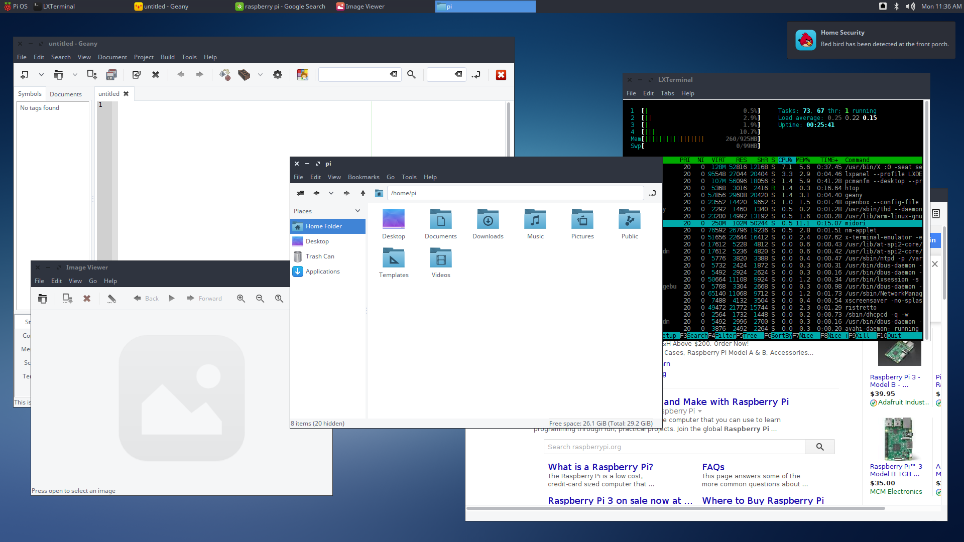
Task: Open Geany Project menu
Action: pyautogui.click(x=144, y=57)
